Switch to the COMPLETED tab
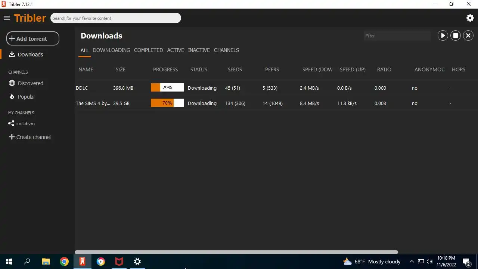The width and height of the screenshot is (478, 269). pyautogui.click(x=149, y=50)
